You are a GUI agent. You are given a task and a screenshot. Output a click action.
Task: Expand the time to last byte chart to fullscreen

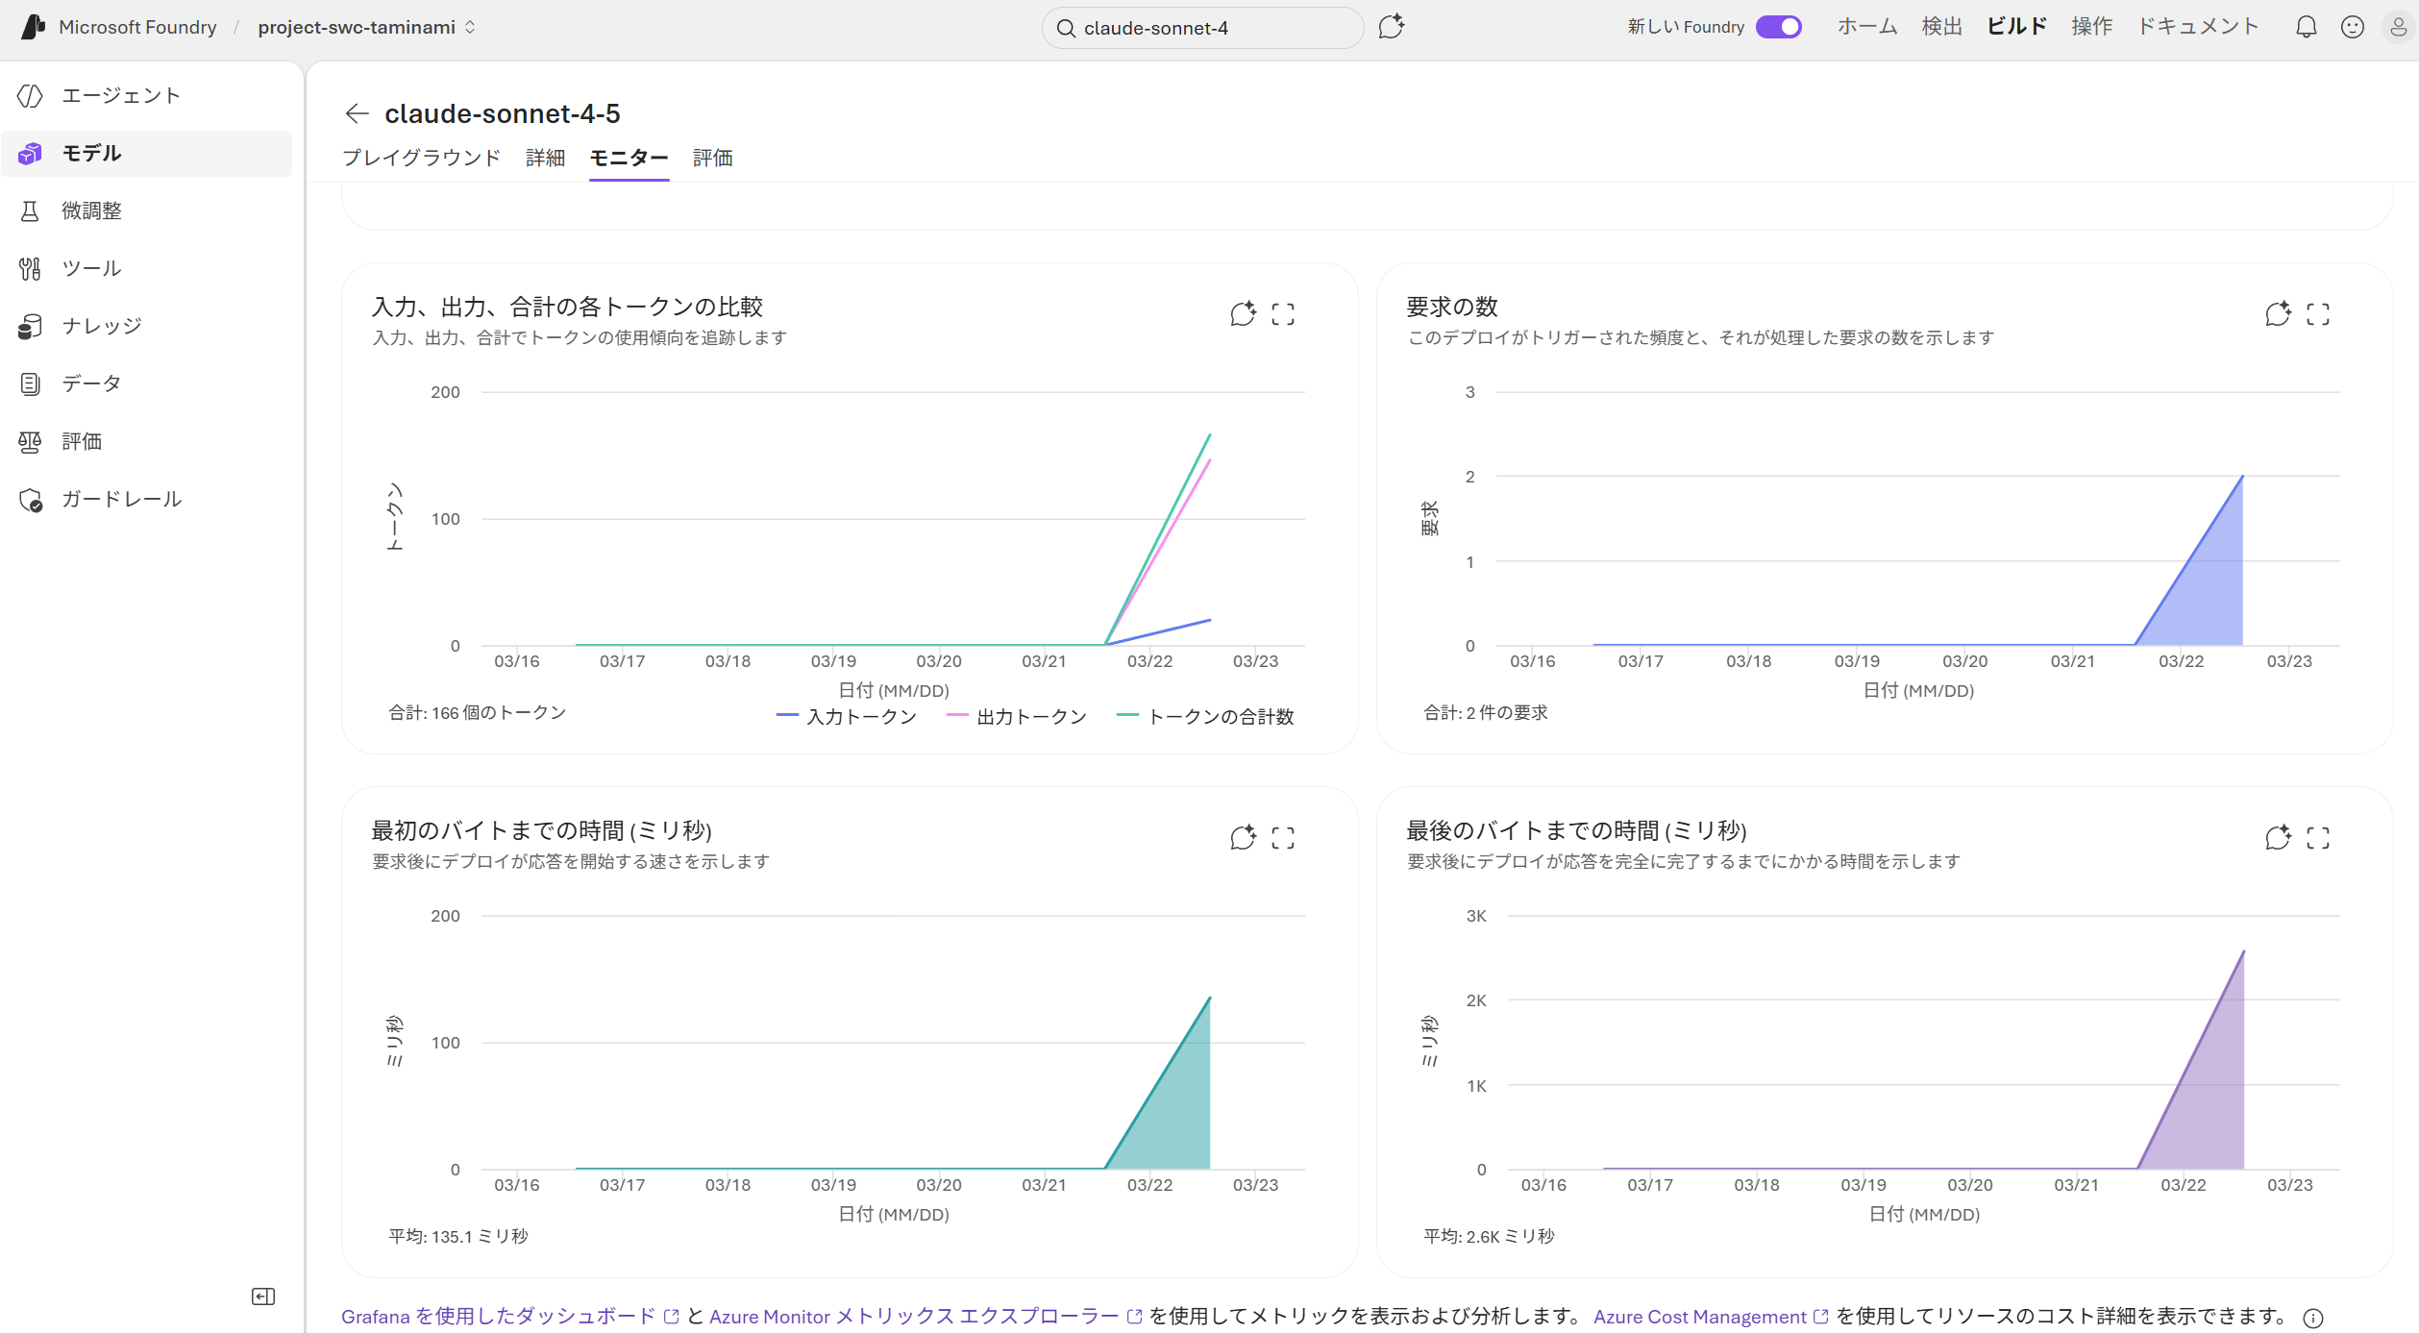click(2318, 838)
